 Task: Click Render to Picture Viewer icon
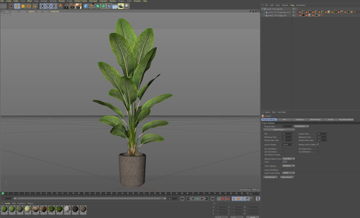pyautogui.click(x=73, y=6)
